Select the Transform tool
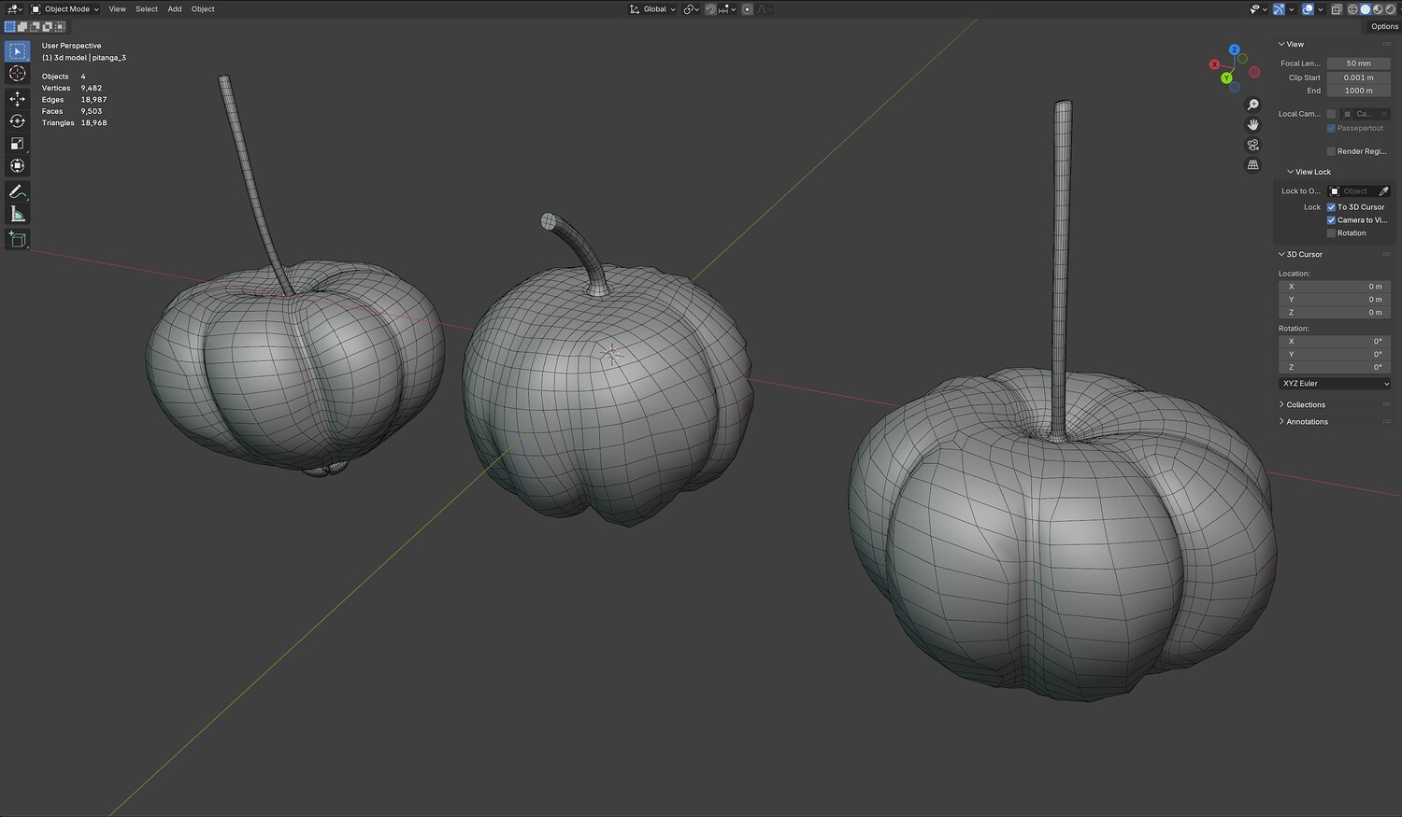 coord(18,165)
